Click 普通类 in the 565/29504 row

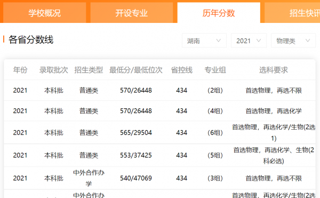(x=89, y=133)
